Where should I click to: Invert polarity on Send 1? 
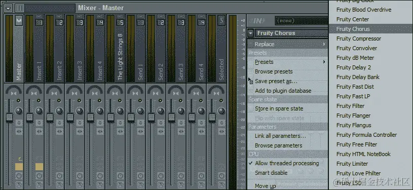pyautogui.click(x=141, y=123)
